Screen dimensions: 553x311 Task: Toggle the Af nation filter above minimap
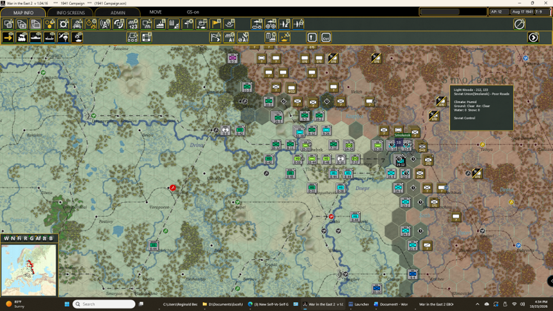[38, 238]
